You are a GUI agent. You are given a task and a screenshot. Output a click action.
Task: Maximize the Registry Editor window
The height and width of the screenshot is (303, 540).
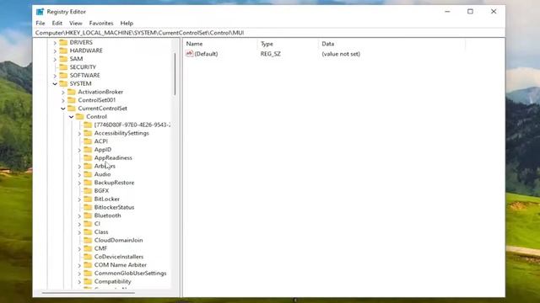pyautogui.click(x=470, y=12)
